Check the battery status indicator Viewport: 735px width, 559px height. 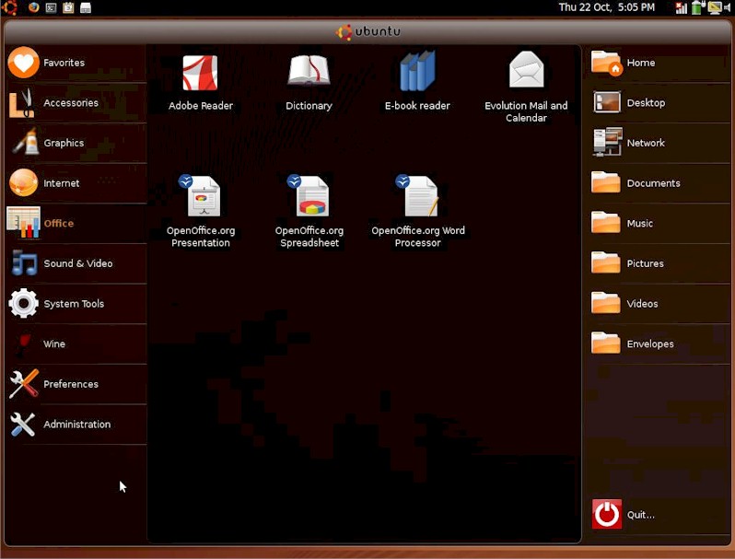tap(697, 7)
